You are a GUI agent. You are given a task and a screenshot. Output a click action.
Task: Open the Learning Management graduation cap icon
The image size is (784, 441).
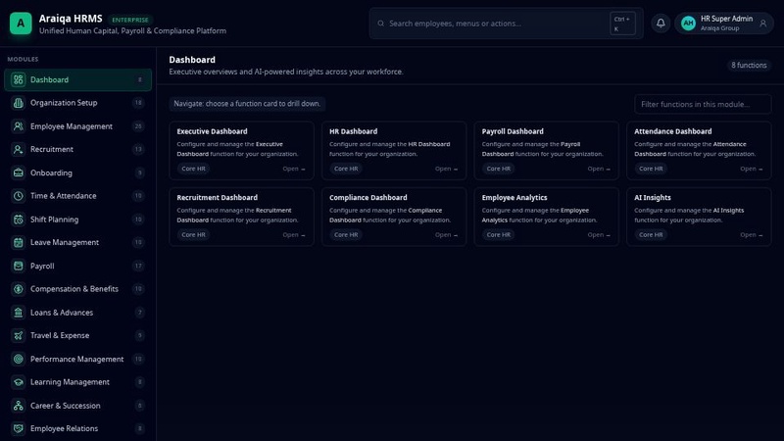pos(19,382)
